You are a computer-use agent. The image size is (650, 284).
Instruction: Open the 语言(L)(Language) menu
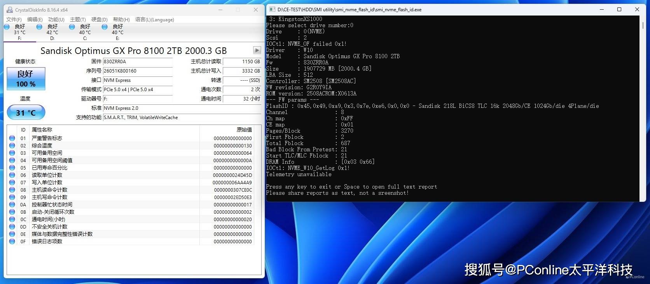[x=155, y=19]
